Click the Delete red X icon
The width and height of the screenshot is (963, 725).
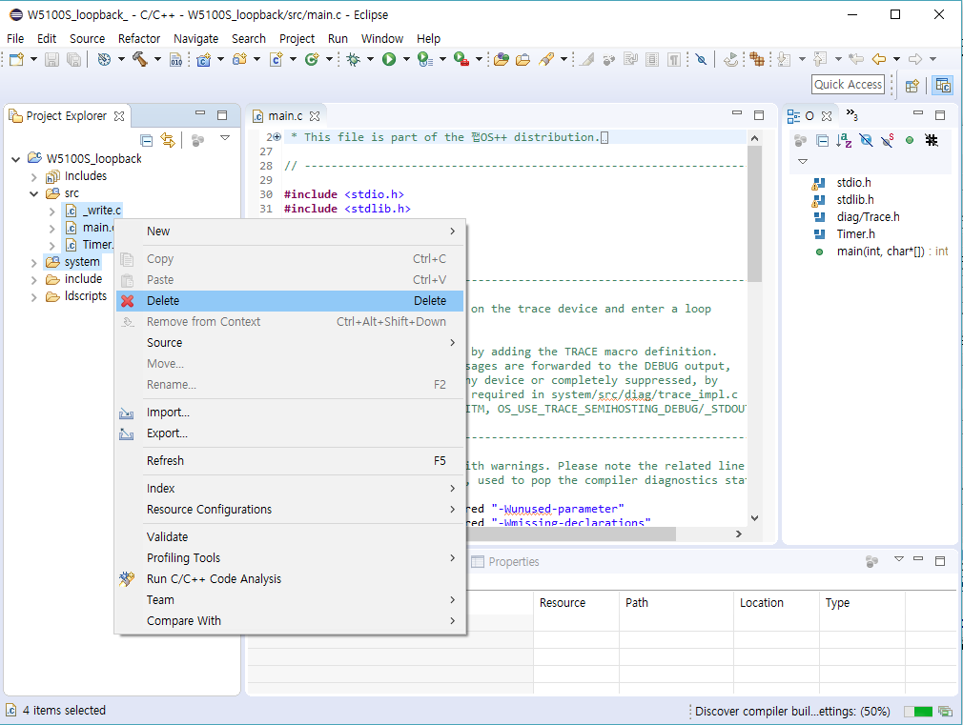tap(127, 301)
